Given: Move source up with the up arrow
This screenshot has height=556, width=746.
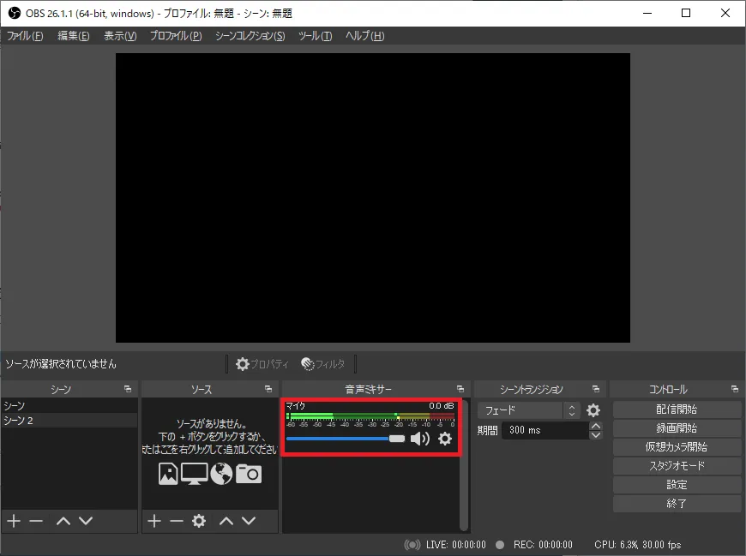Looking at the screenshot, I should (226, 522).
